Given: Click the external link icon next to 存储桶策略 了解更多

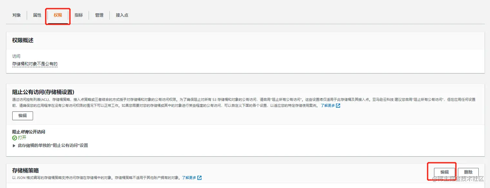Looking at the screenshot, I should [x=199, y=177].
